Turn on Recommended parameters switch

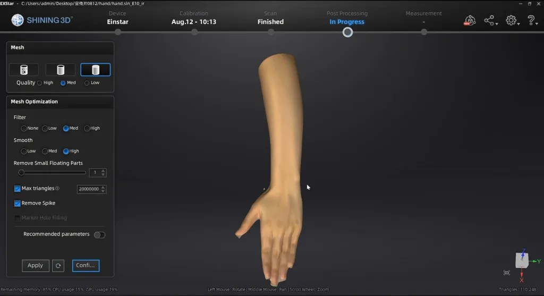pyautogui.click(x=99, y=235)
